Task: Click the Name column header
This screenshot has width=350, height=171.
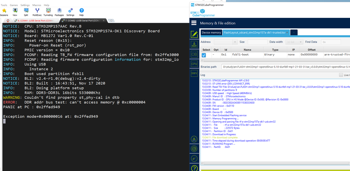Action: pyautogui.click(x=247, y=49)
